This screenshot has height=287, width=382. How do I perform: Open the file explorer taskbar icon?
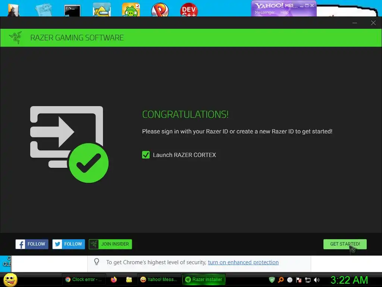pyautogui.click(x=129, y=280)
